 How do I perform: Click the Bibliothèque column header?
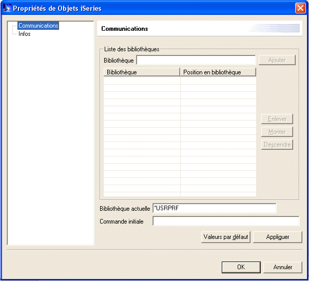[141, 72]
